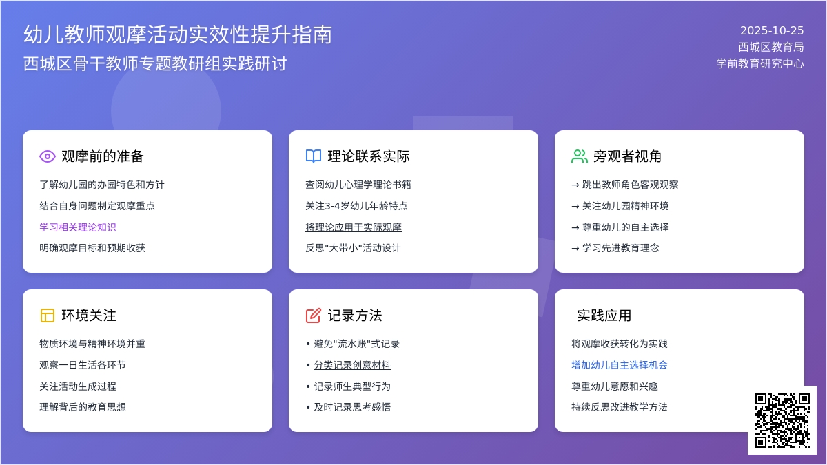Select the pen icon next to 记录方法

point(312,316)
